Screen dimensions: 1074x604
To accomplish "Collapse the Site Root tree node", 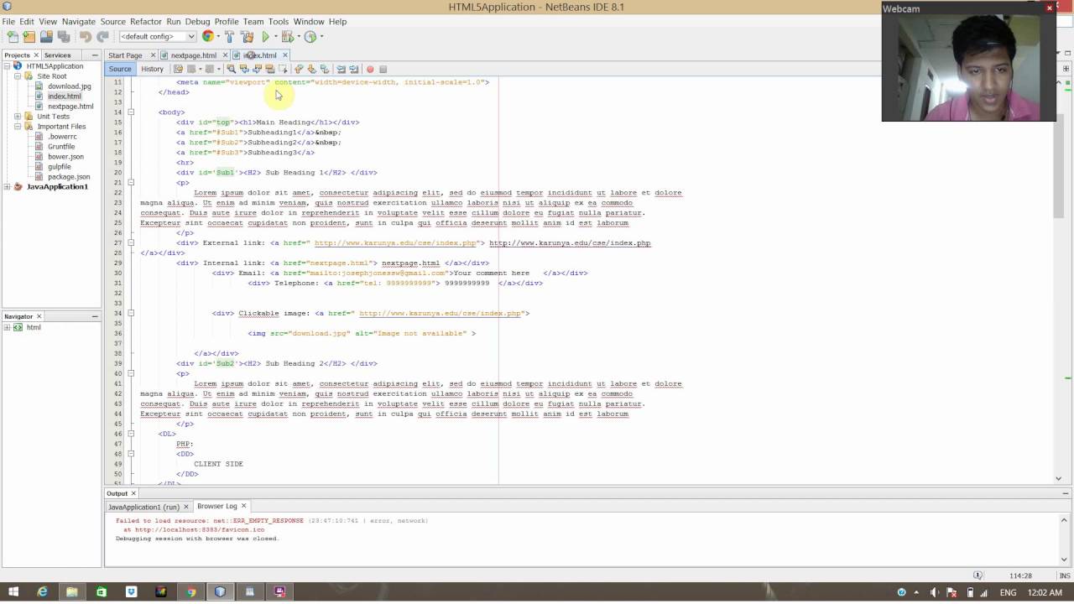I will [18, 76].
